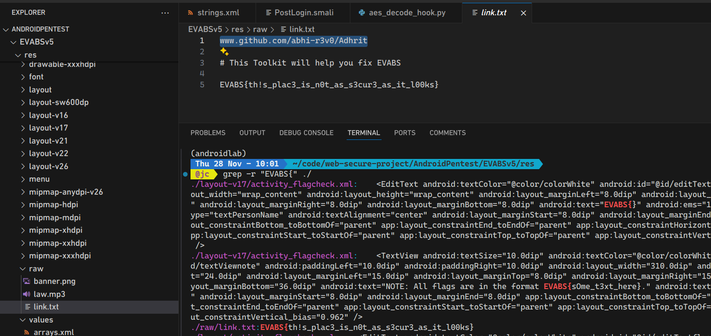Click the sparkle AI suggestion icon on line 2

pyautogui.click(x=224, y=52)
